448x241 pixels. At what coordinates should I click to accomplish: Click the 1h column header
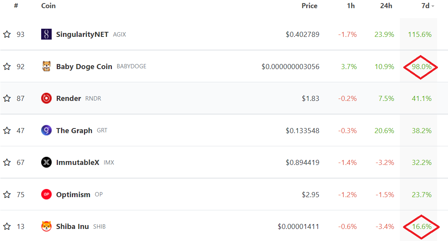(351, 6)
